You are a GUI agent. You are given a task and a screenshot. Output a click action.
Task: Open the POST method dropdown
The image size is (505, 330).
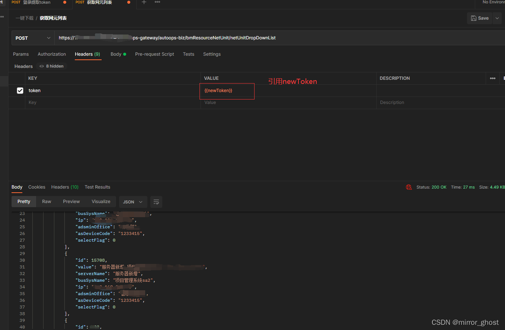[33, 38]
